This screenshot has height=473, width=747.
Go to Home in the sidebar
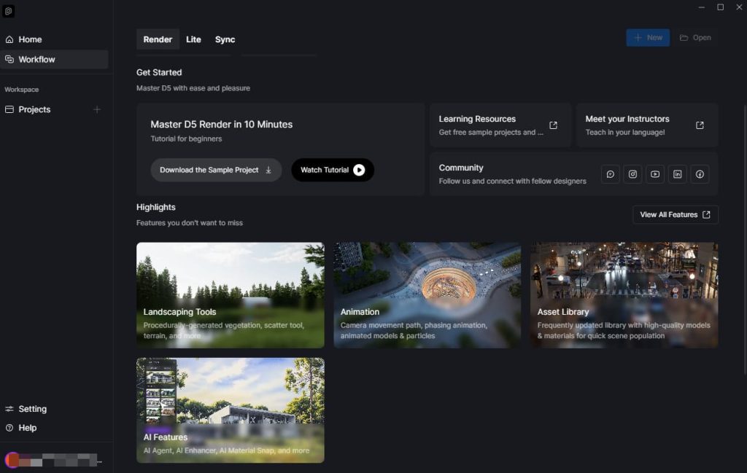click(30, 39)
